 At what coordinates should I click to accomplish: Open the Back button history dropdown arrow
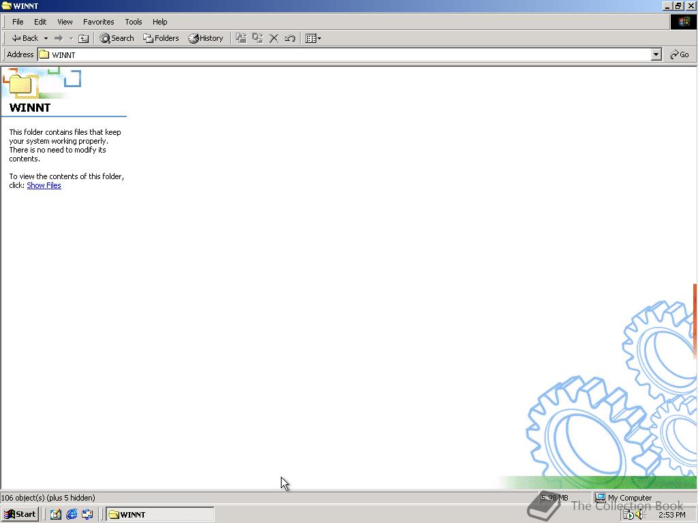pos(46,38)
